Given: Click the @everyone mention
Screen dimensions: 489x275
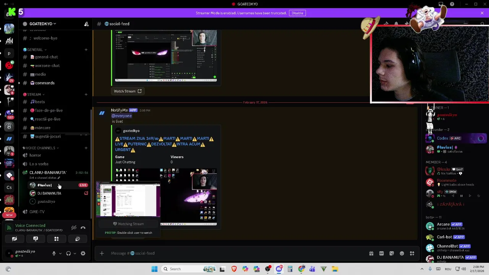Looking at the screenshot, I should (x=121, y=116).
